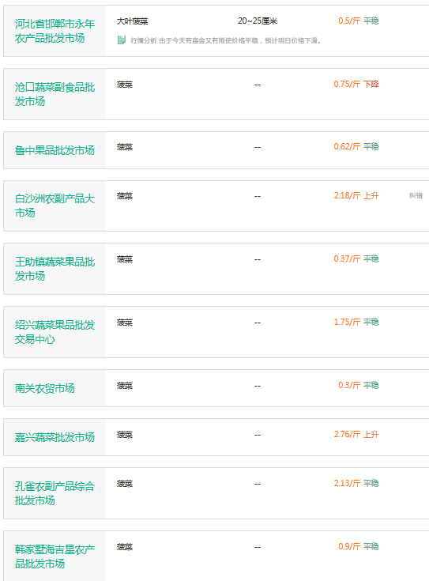Open 孔雀农副产品综合批发市场 link
This screenshot has width=429, height=581.
55,493
